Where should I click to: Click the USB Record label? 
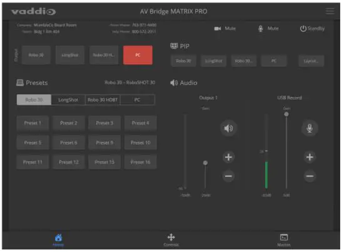[x=290, y=98]
